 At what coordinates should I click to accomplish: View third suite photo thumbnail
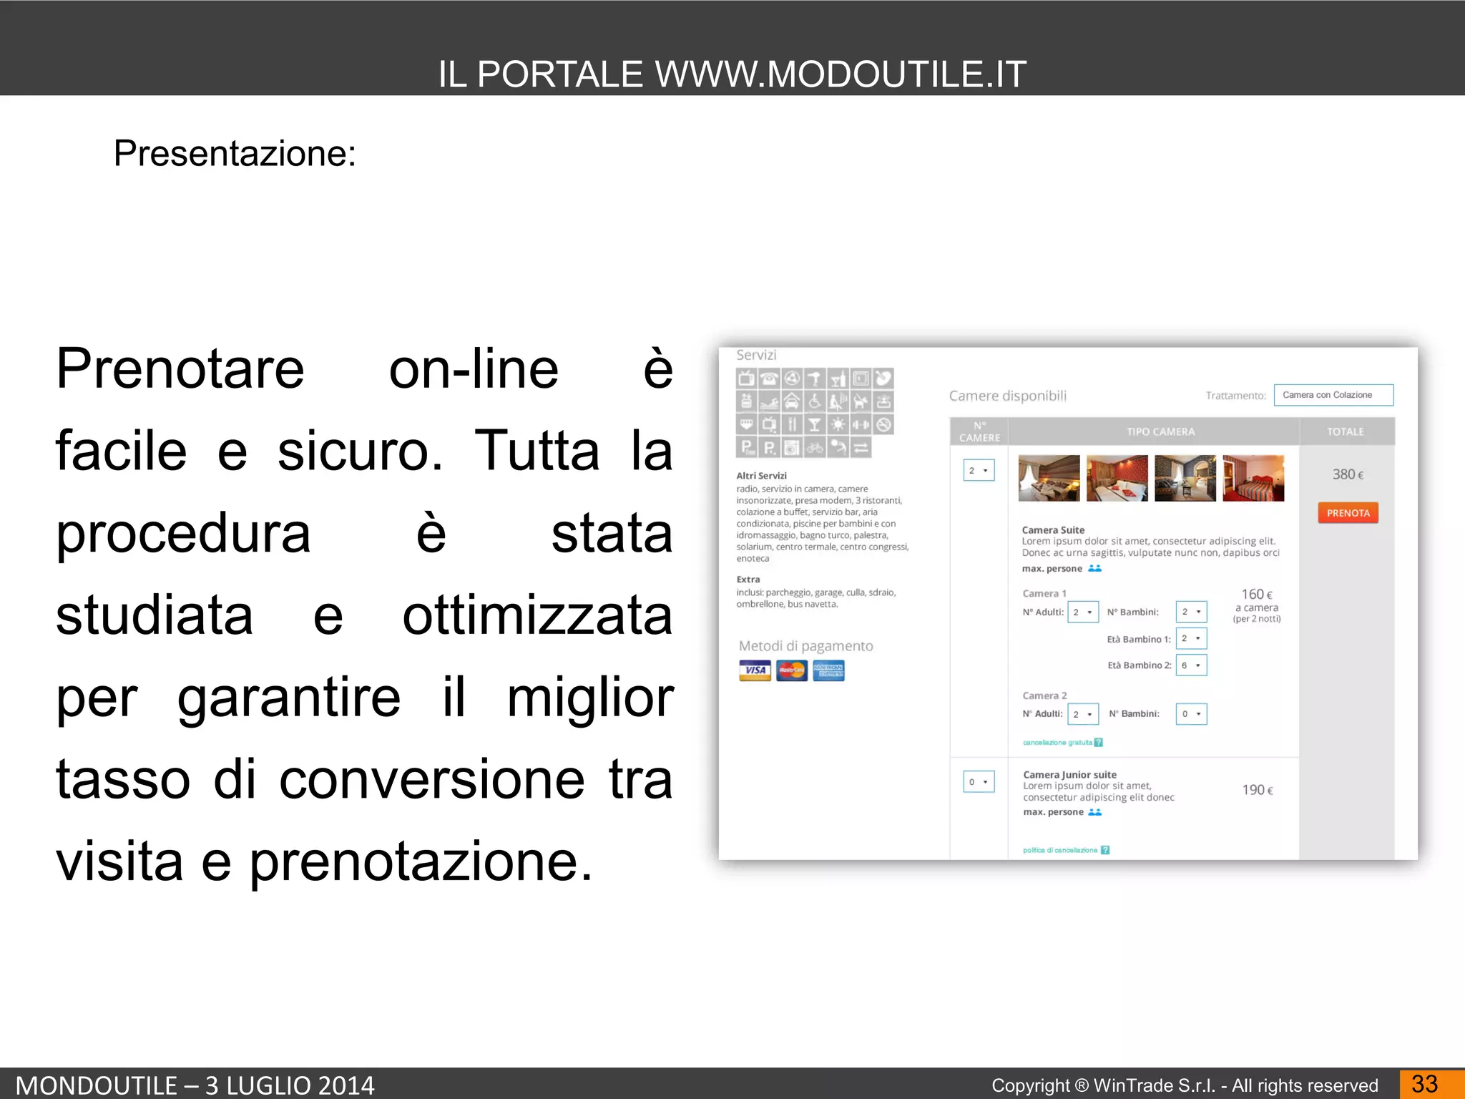coord(1185,478)
